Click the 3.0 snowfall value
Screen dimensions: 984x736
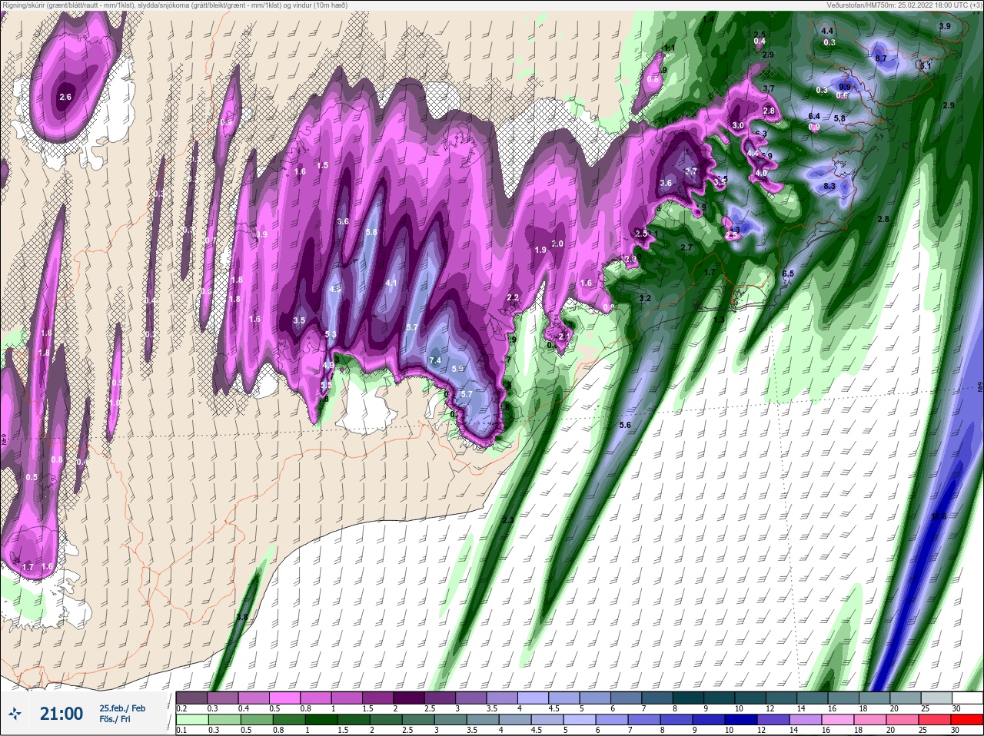pyautogui.click(x=739, y=125)
